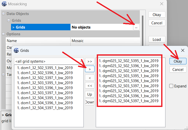Viewport: 188px width, 130px height.
Task: Click the SAGA logo in Grids dialog title
Action: (x=16, y=51)
